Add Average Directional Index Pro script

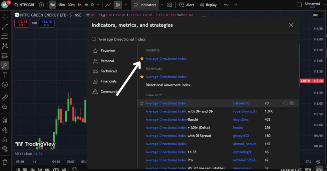(x=169, y=160)
